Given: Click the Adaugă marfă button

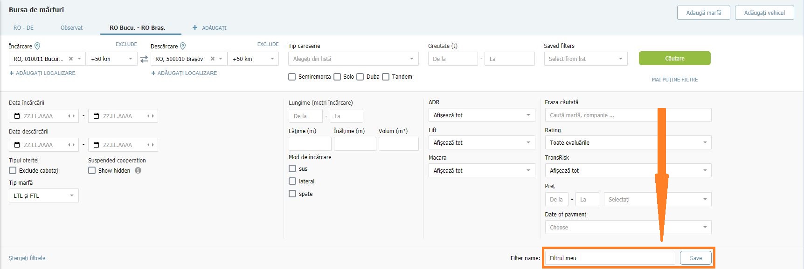Looking at the screenshot, I should [704, 13].
